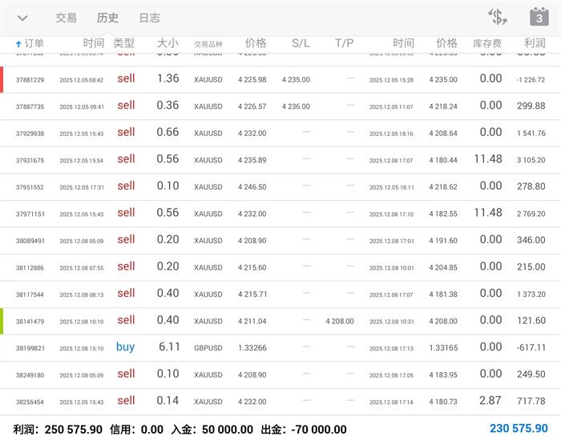This screenshot has height=440, width=561.
Task: Click the profit value 2 769.20
Action: tap(531, 214)
